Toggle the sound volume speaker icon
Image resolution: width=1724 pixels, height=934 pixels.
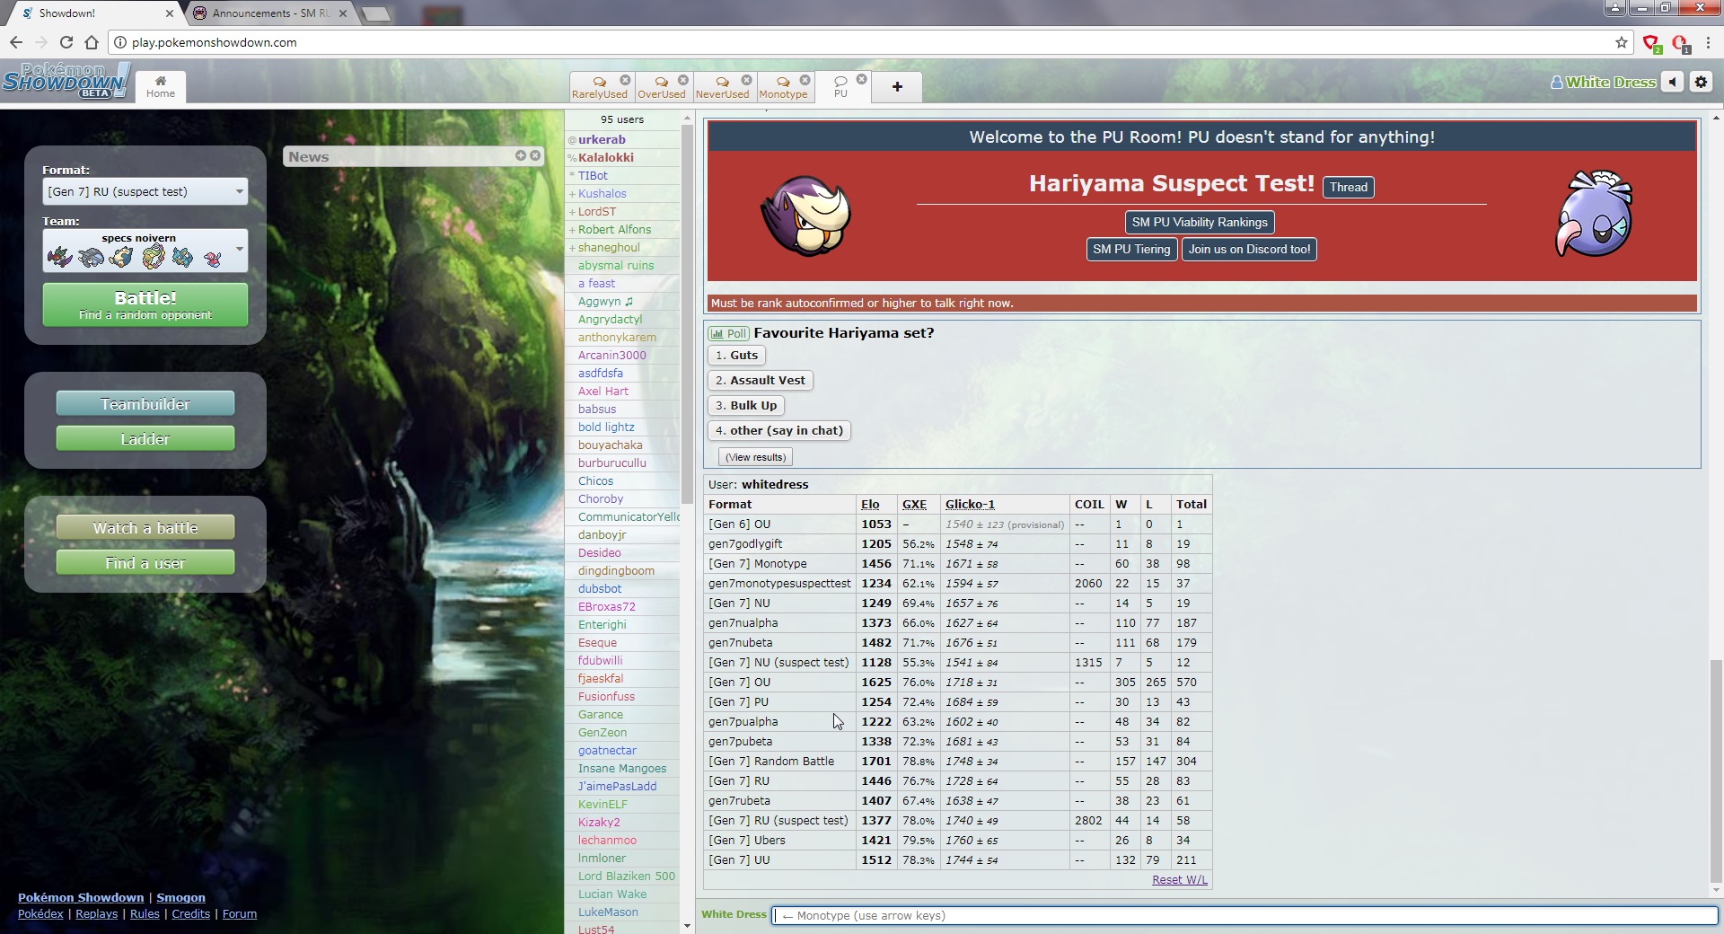[x=1672, y=82]
